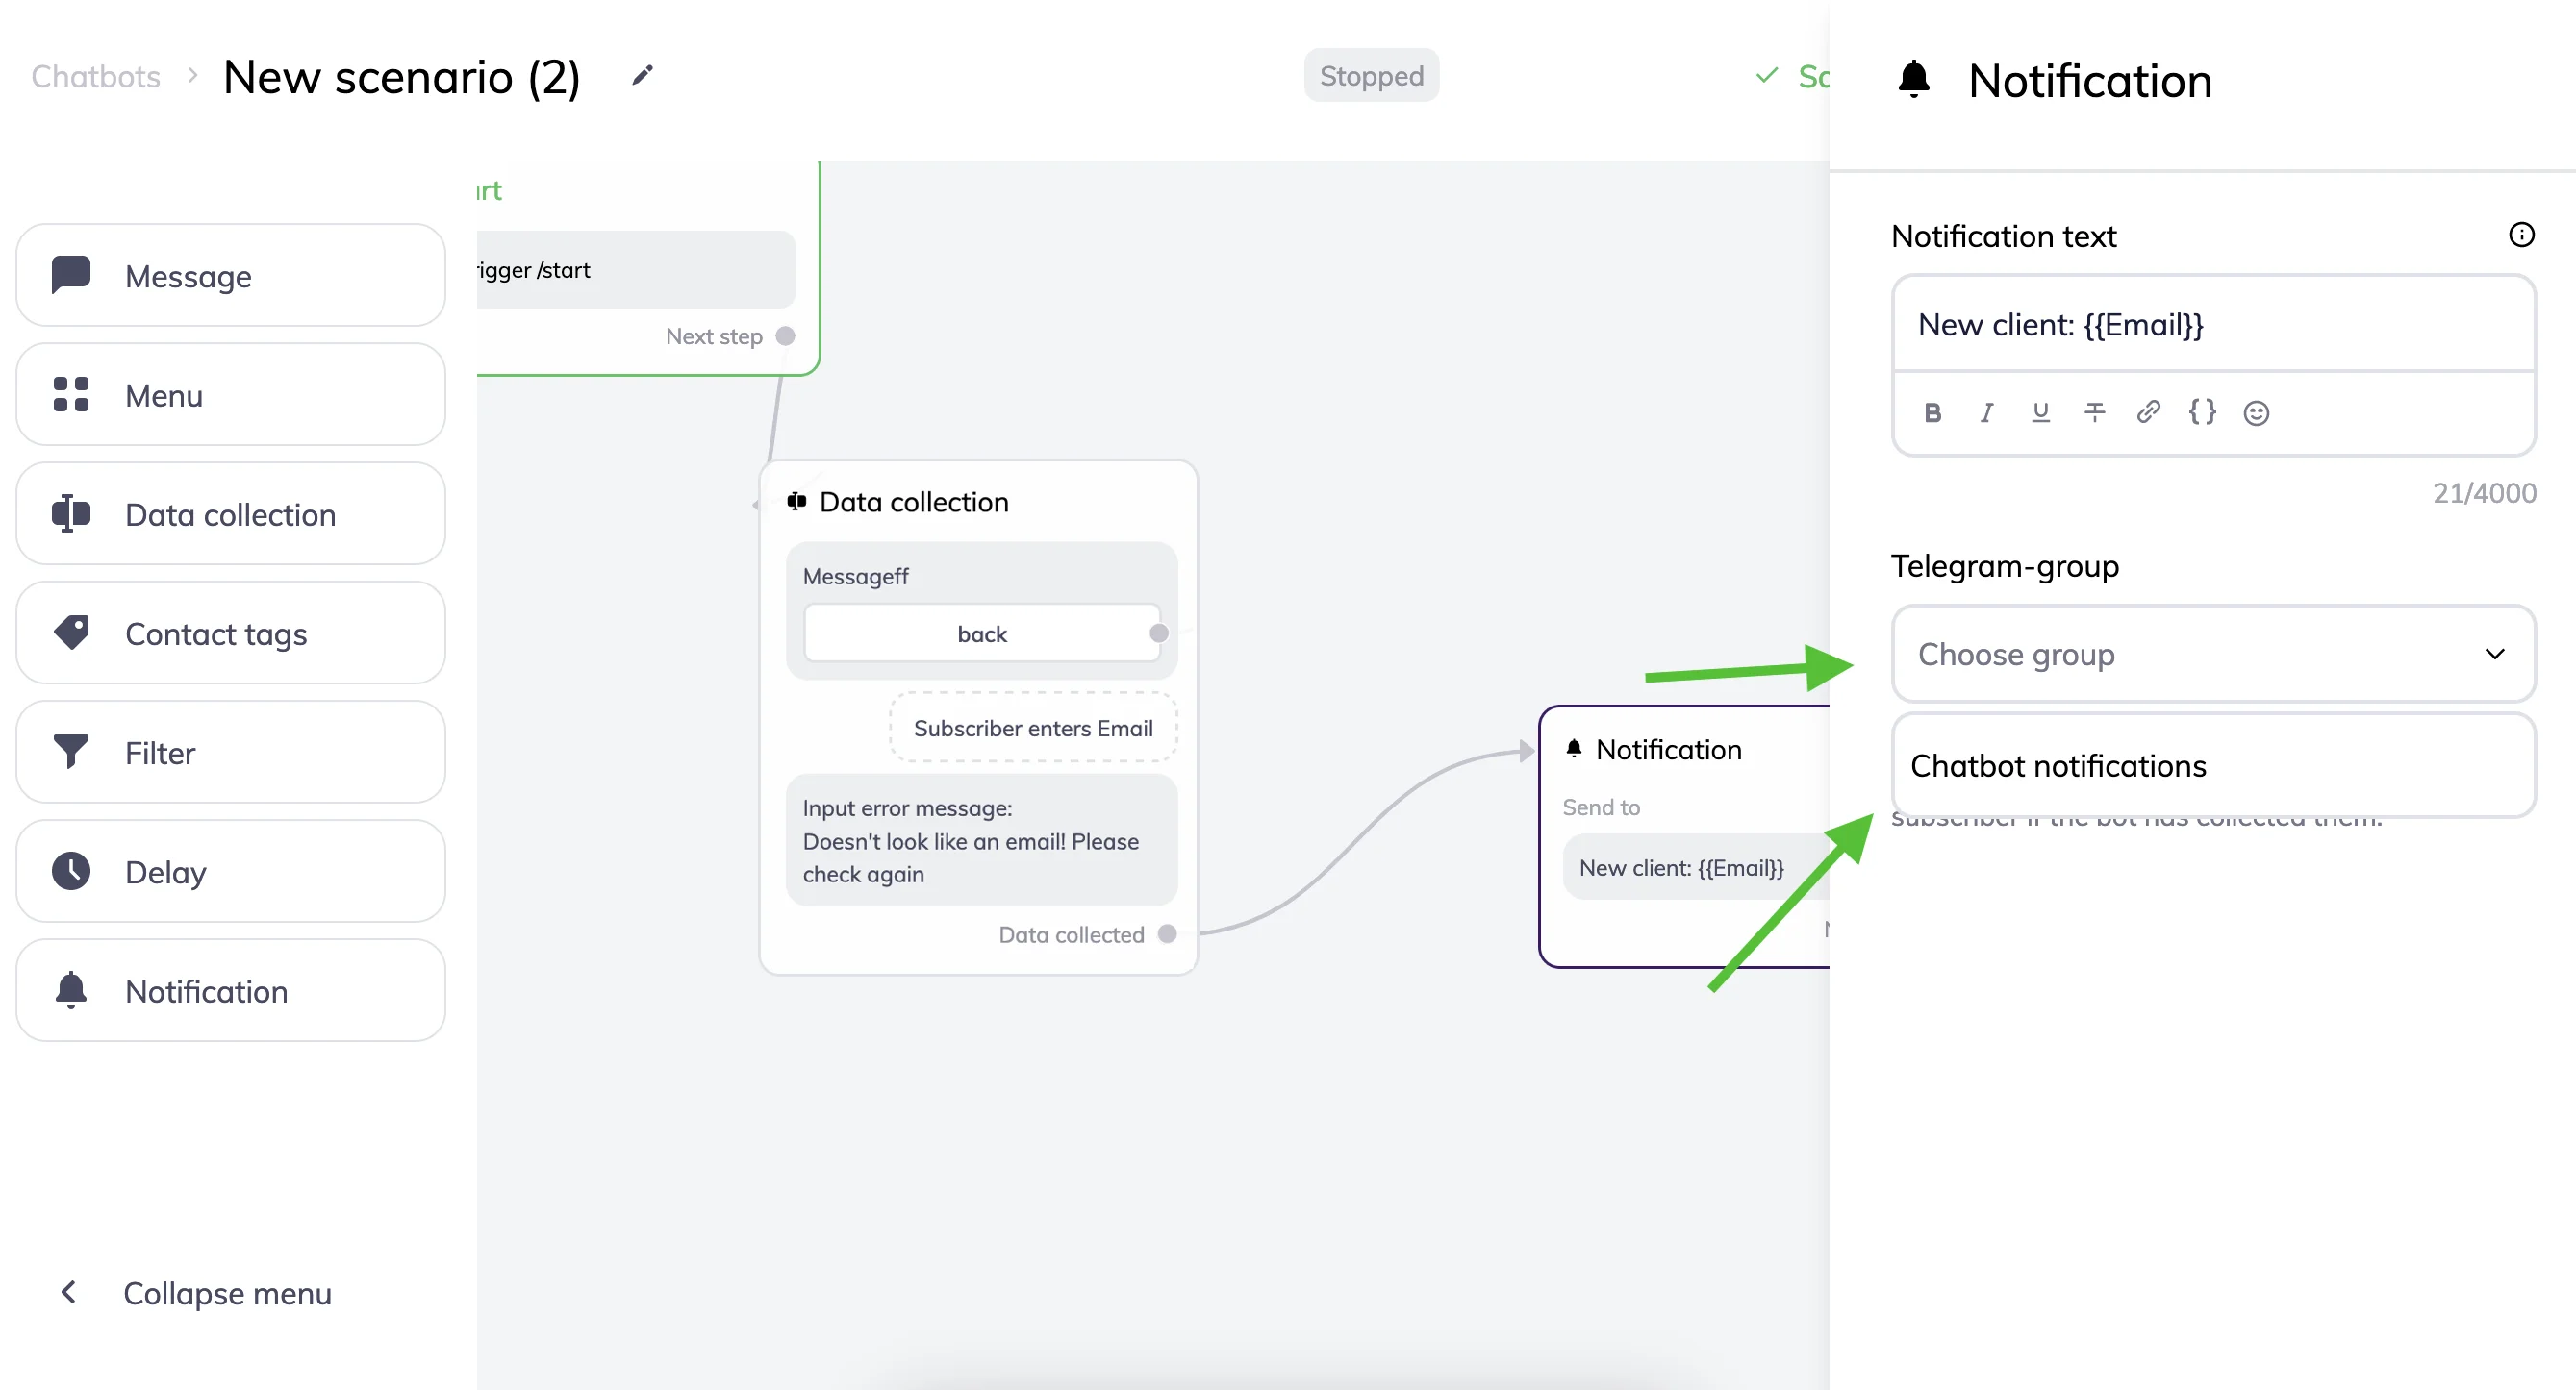Toggle bold formatting in notification text
The height and width of the screenshot is (1390, 2576).
point(1932,412)
